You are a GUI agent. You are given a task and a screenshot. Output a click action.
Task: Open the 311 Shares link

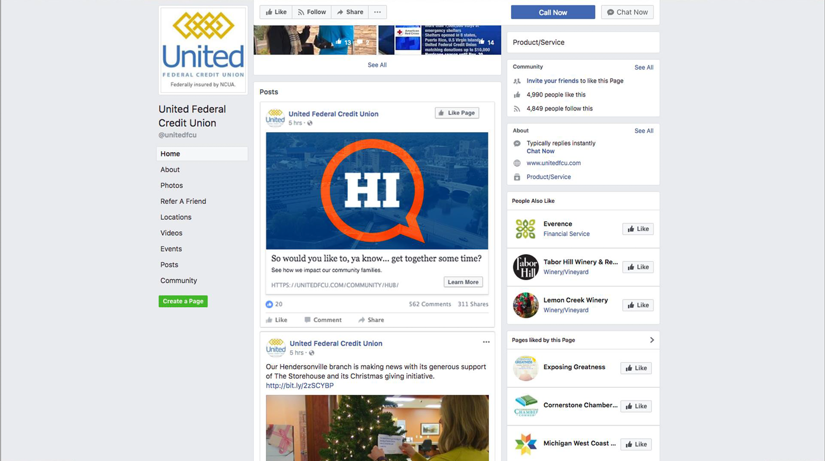click(x=473, y=304)
